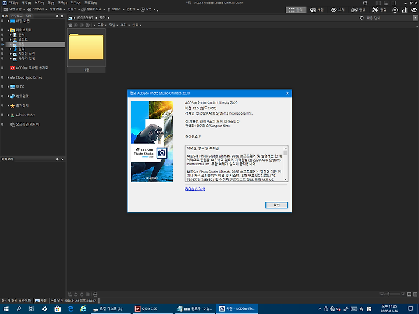Open the 라이선스 계약 license agreement link
The image size is (419, 314).
195,189
